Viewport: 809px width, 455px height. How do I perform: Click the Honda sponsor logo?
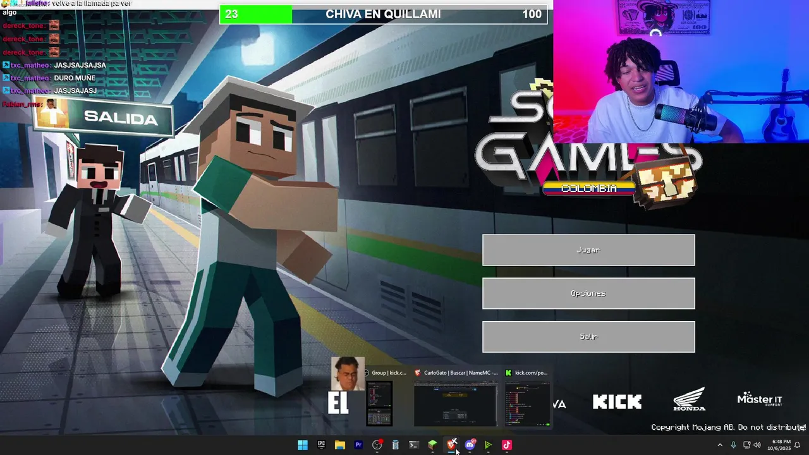tap(689, 400)
